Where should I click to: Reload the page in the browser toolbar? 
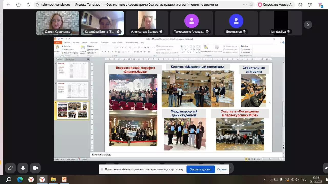(28, 5)
